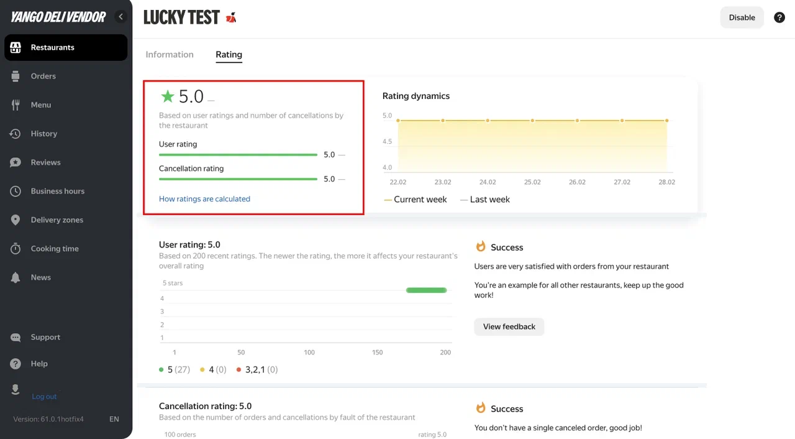Select the Rating tab
Viewport: 795px width, 439px height.
pyautogui.click(x=229, y=55)
